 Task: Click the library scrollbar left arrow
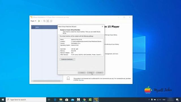point(32,81)
